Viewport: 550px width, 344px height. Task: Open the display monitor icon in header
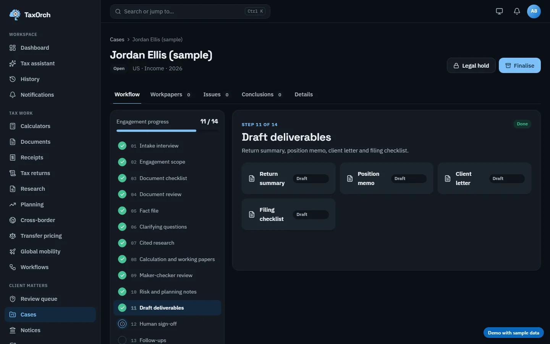tap(499, 11)
